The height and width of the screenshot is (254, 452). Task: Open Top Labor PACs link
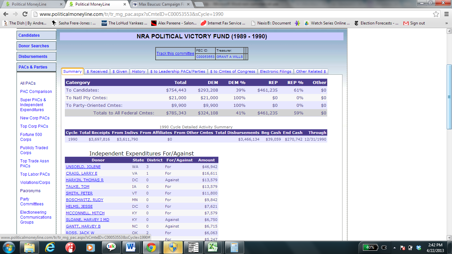tap(35, 174)
